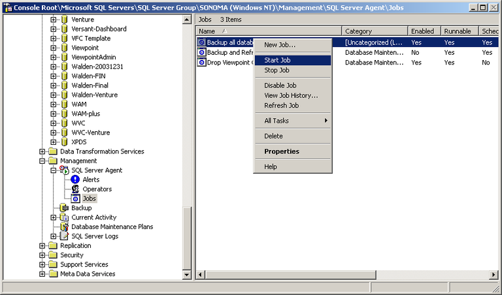Screen dimensions: 502x295
Task: Select the Jobs icon in the tree
Action: click(75, 198)
